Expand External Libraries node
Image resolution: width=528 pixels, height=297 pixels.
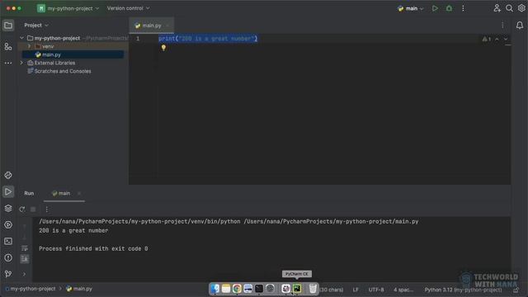coord(22,63)
